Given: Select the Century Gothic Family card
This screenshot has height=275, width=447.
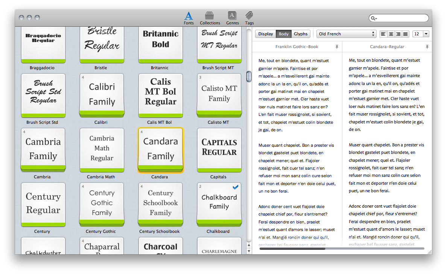Looking at the screenshot, I should point(102,205).
